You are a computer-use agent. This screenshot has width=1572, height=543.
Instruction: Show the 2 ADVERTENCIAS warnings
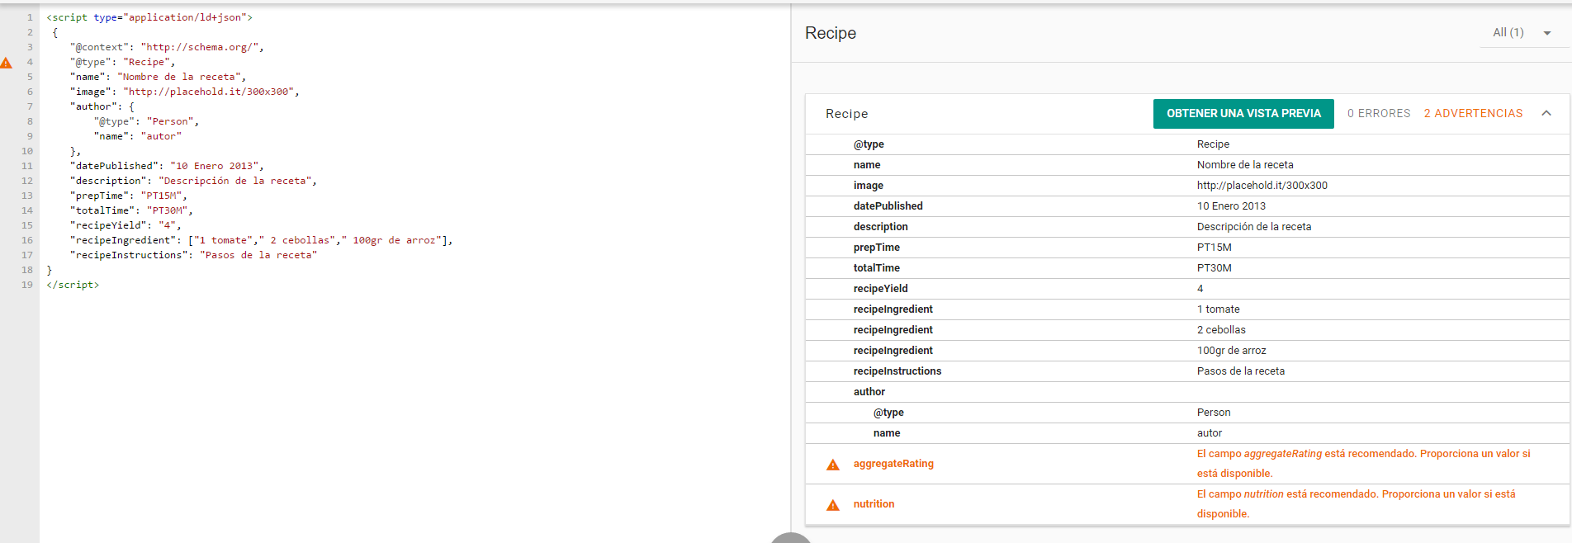tap(1473, 114)
